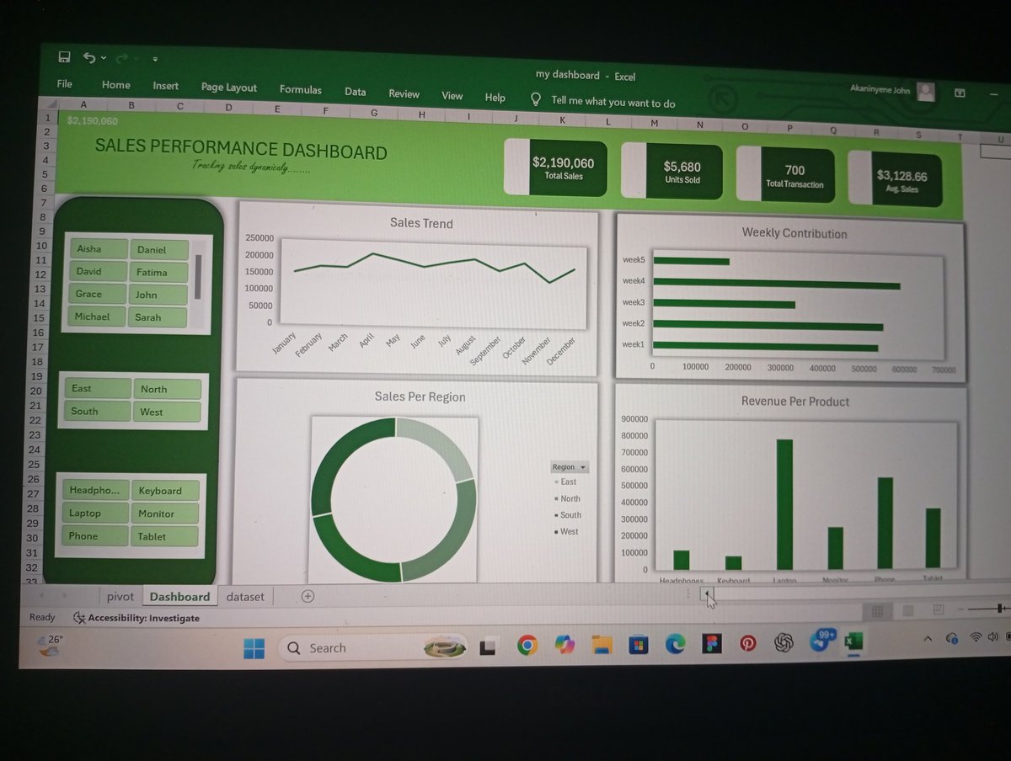1011x761 pixels.
Task: Filter by North region slicer
Action: click(167, 390)
